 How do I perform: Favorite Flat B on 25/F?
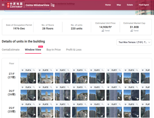(40, 104)
